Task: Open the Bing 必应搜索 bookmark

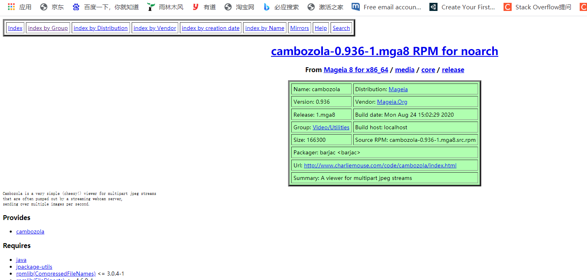Action: click(x=281, y=7)
